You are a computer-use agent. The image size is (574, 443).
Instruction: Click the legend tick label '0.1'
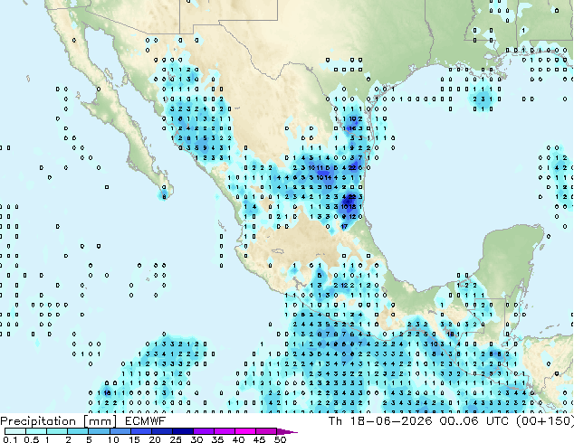tap(10, 439)
